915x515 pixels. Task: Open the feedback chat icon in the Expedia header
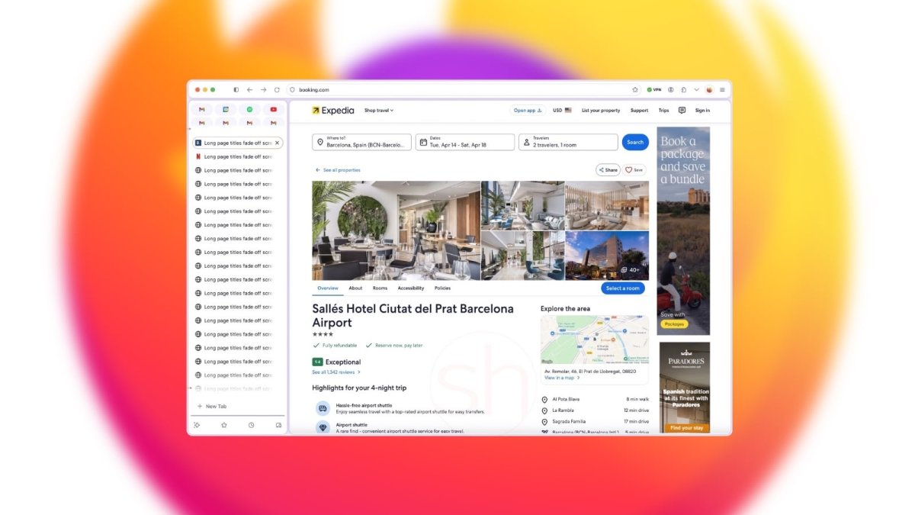tap(682, 110)
